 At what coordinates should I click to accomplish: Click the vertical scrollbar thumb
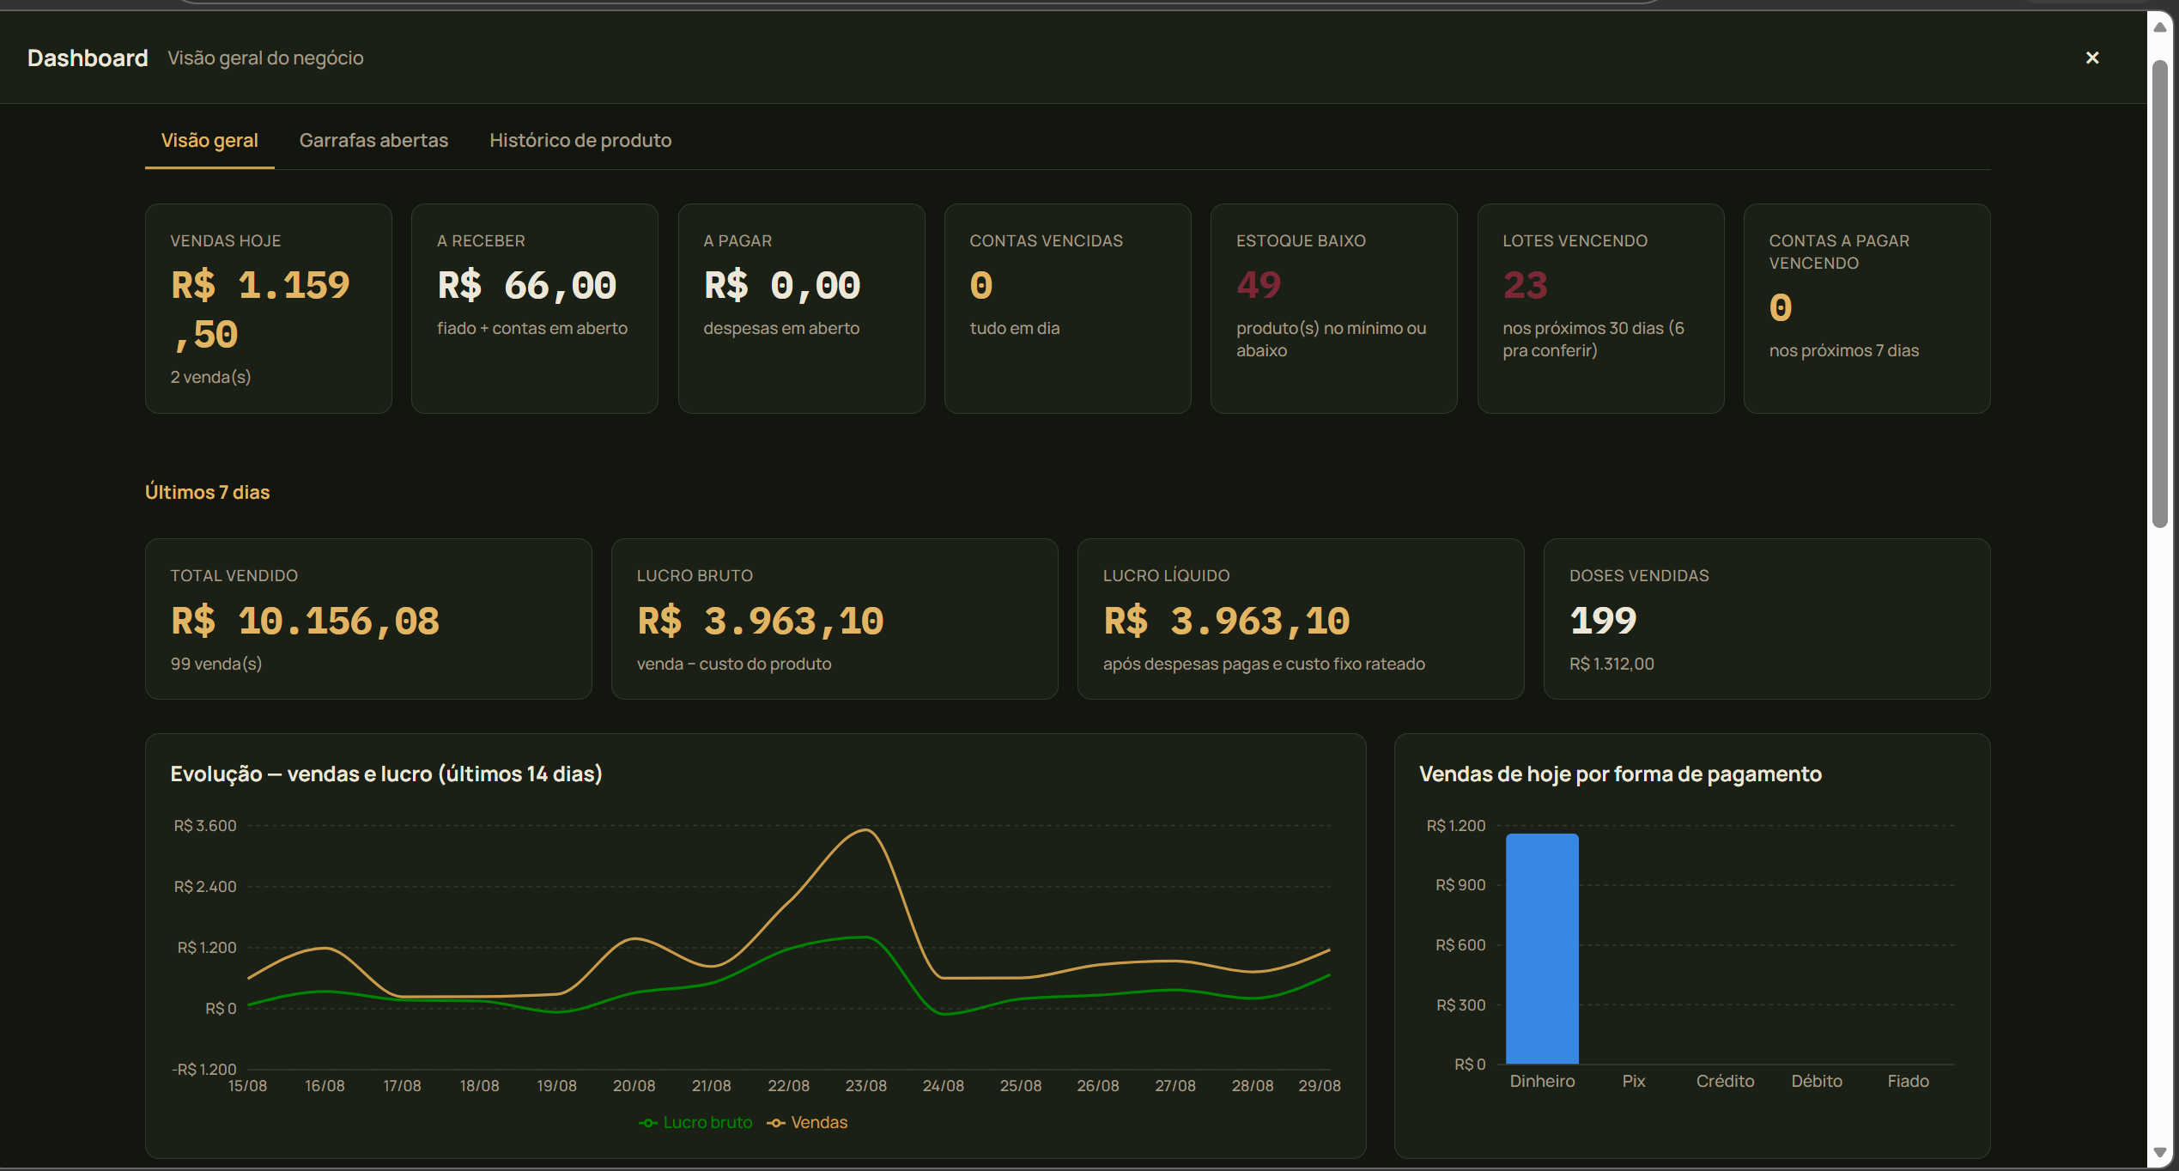(x=2160, y=294)
